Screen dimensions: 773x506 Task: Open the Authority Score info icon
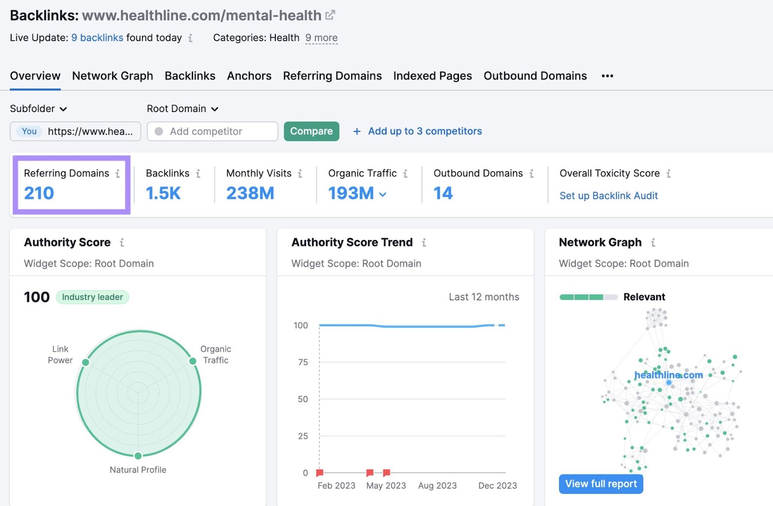[x=122, y=242]
